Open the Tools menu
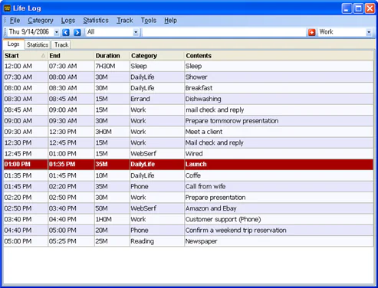 coord(149,21)
